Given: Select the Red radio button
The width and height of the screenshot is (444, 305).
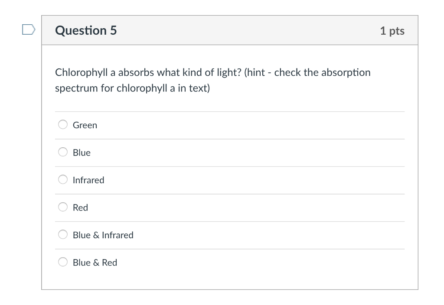Looking at the screenshot, I should tap(62, 207).
